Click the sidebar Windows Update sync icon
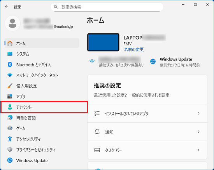The height and width of the screenshot is (170, 214). pyautogui.click(x=10, y=160)
